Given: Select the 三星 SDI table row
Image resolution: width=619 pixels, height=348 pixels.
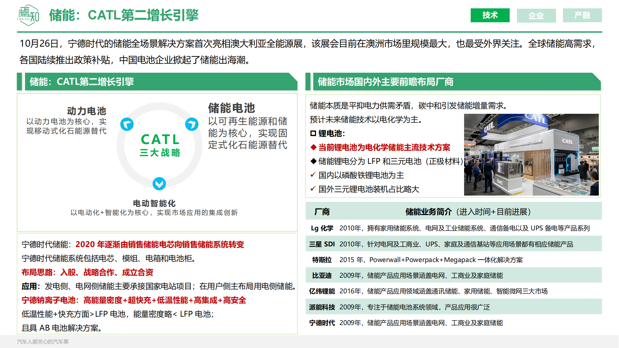Looking at the screenshot, I should click(x=454, y=244).
